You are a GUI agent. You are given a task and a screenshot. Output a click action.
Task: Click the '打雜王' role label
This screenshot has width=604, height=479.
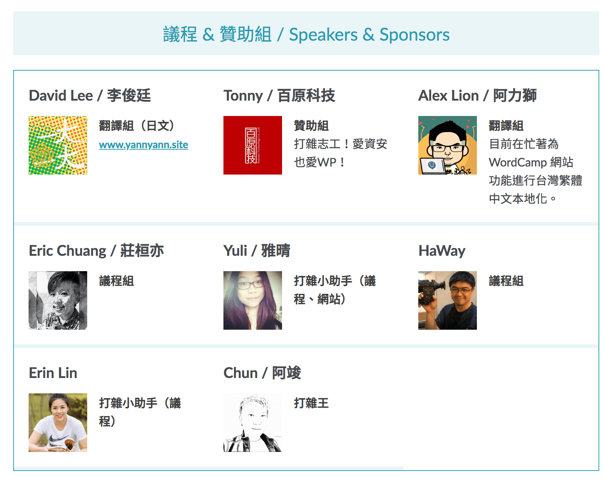(x=311, y=403)
